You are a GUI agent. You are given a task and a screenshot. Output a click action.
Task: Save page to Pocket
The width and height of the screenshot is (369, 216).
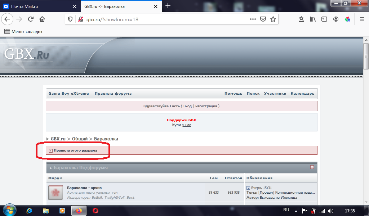[x=263, y=19]
